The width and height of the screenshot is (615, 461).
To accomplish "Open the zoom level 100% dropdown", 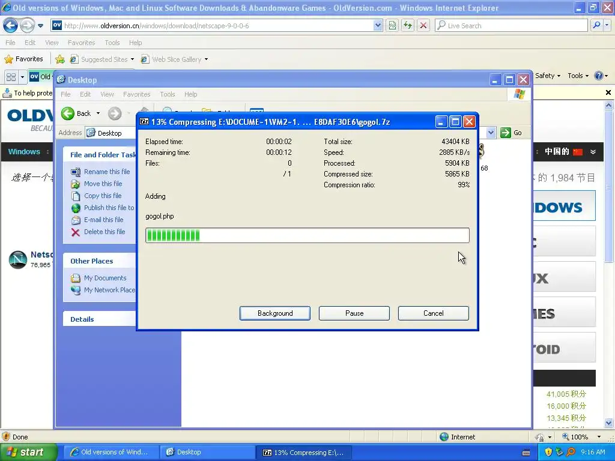I will point(599,437).
